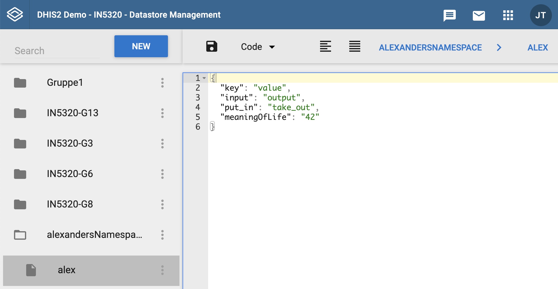
Task: Click the NEW button
Action: [x=141, y=46]
